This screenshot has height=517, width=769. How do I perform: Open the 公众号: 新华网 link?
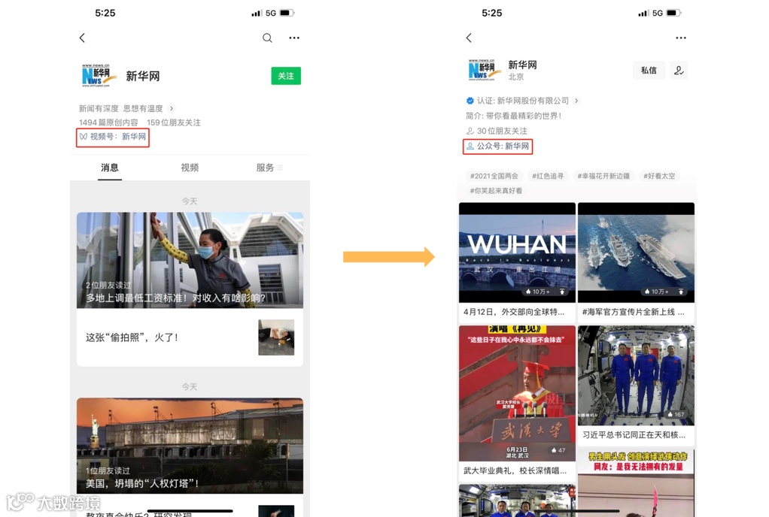498,146
